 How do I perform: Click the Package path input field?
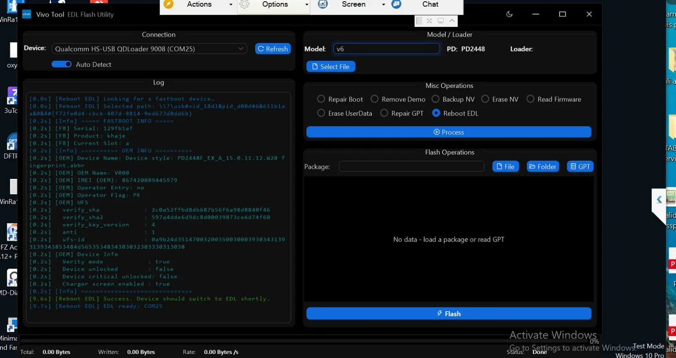[x=411, y=167]
